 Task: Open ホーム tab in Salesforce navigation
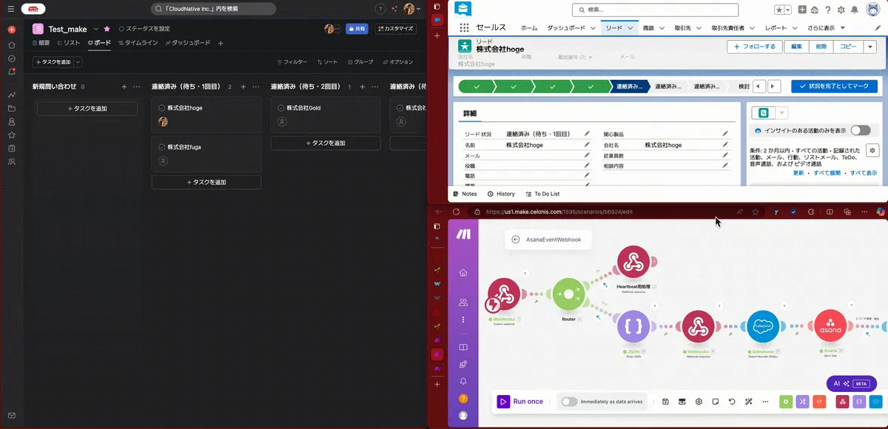(x=529, y=27)
